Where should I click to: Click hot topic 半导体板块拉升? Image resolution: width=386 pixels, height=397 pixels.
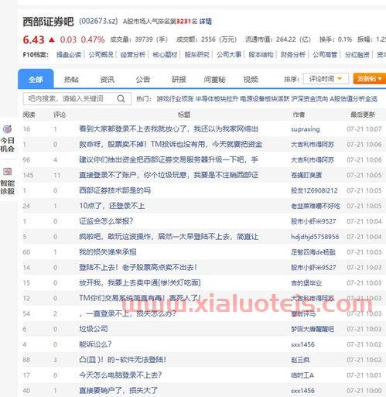pos(217,99)
